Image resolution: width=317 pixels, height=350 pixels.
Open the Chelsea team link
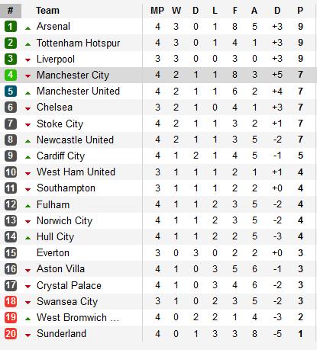(54, 107)
